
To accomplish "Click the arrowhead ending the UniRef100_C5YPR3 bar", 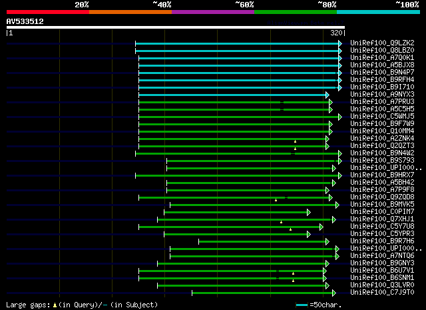I will (x=309, y=235).
